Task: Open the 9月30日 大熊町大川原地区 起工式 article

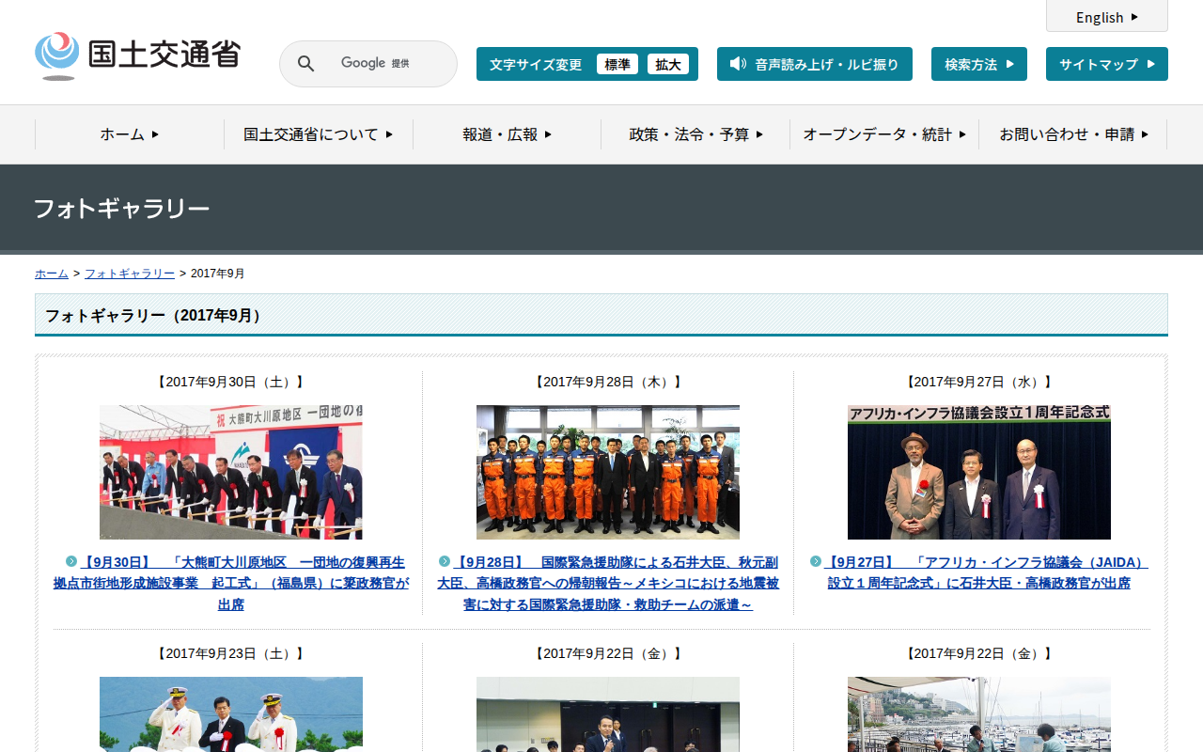Action: 231,583
